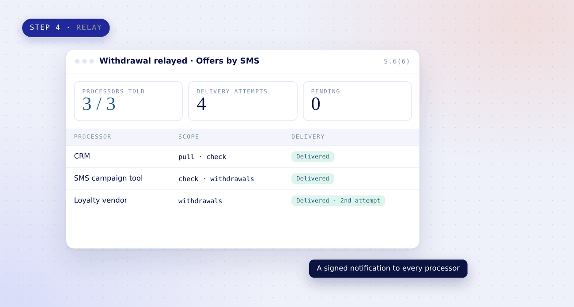Click the 'pull · check' scope cell
The image size is (574, 307).
tap(202, 157)
